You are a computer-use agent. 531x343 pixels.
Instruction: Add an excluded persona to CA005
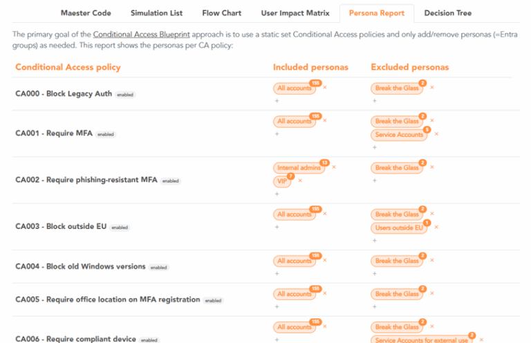(375, 307)
